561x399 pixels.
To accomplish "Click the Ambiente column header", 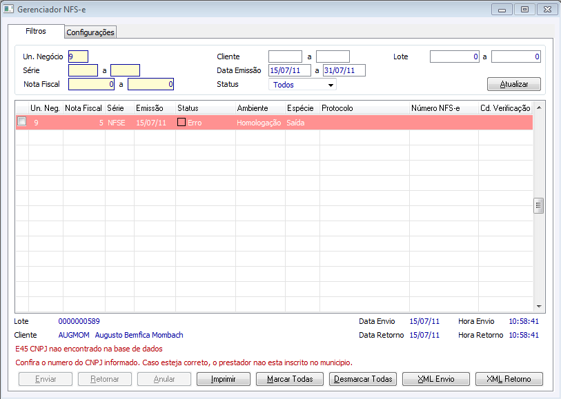I will tap(260, 108).
